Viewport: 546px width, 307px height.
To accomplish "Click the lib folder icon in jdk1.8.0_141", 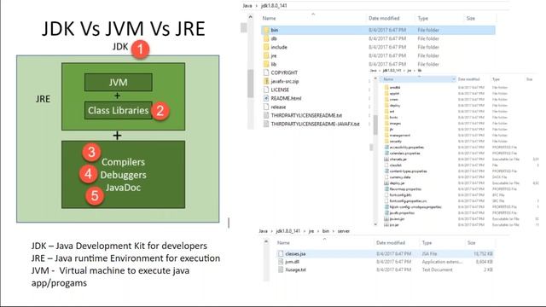I will 266,64.
